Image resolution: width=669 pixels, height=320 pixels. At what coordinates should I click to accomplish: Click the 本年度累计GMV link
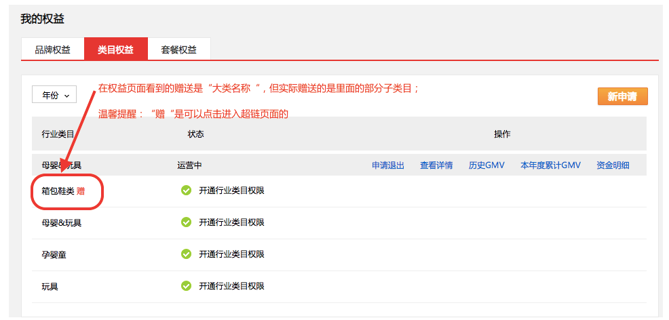550,165
